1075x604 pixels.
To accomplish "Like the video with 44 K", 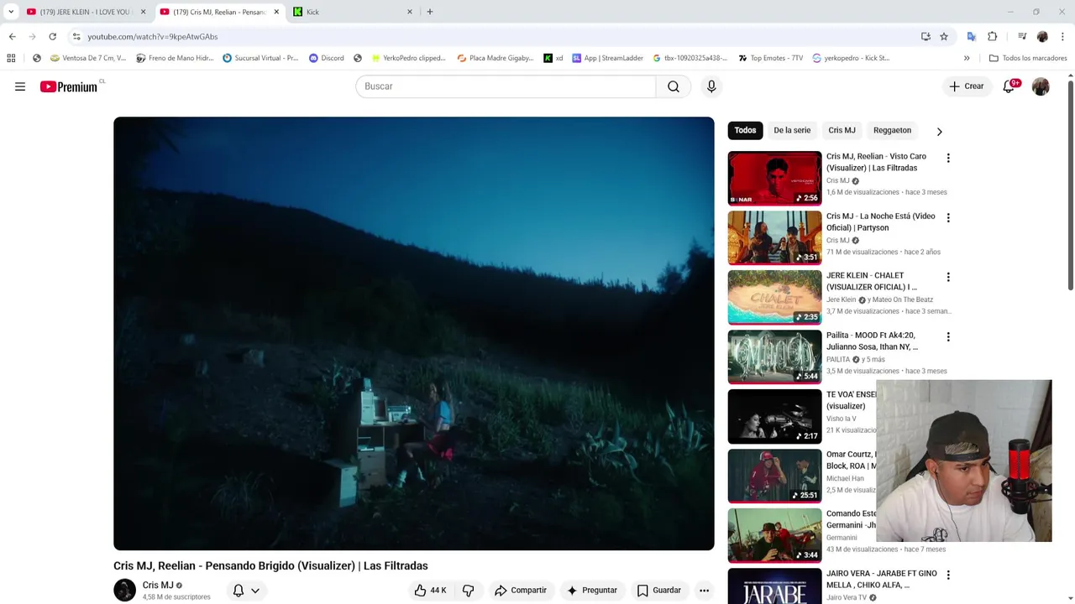I will 430,591.
